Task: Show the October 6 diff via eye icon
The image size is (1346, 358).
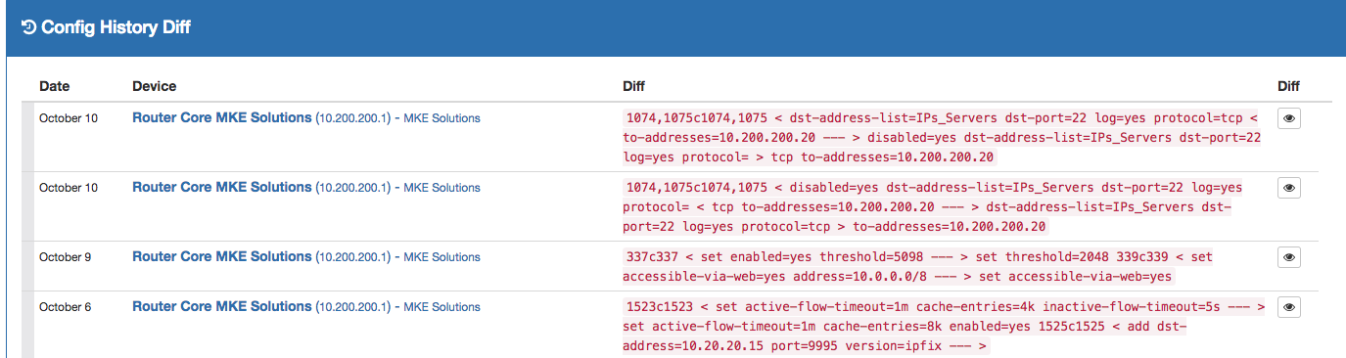Action: pos(1289,307)
